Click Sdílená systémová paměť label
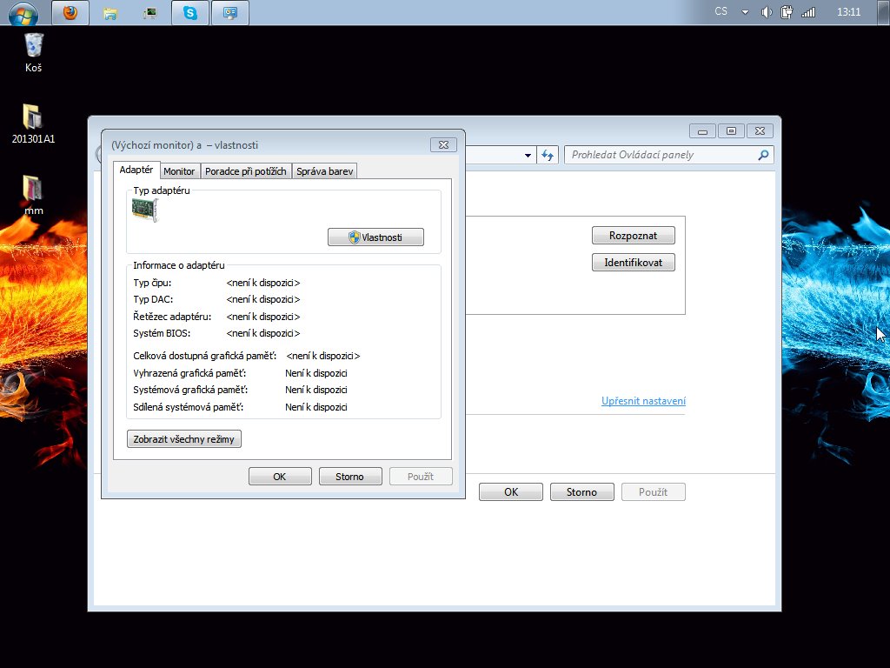 [x=189, y=407]
